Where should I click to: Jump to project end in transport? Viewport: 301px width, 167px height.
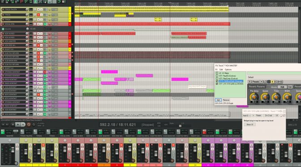7,124
